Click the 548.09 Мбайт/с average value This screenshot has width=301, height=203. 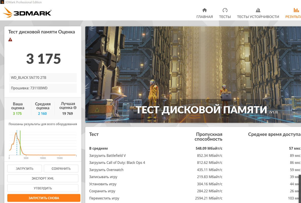pyautogui.click(x=209, y=148)
